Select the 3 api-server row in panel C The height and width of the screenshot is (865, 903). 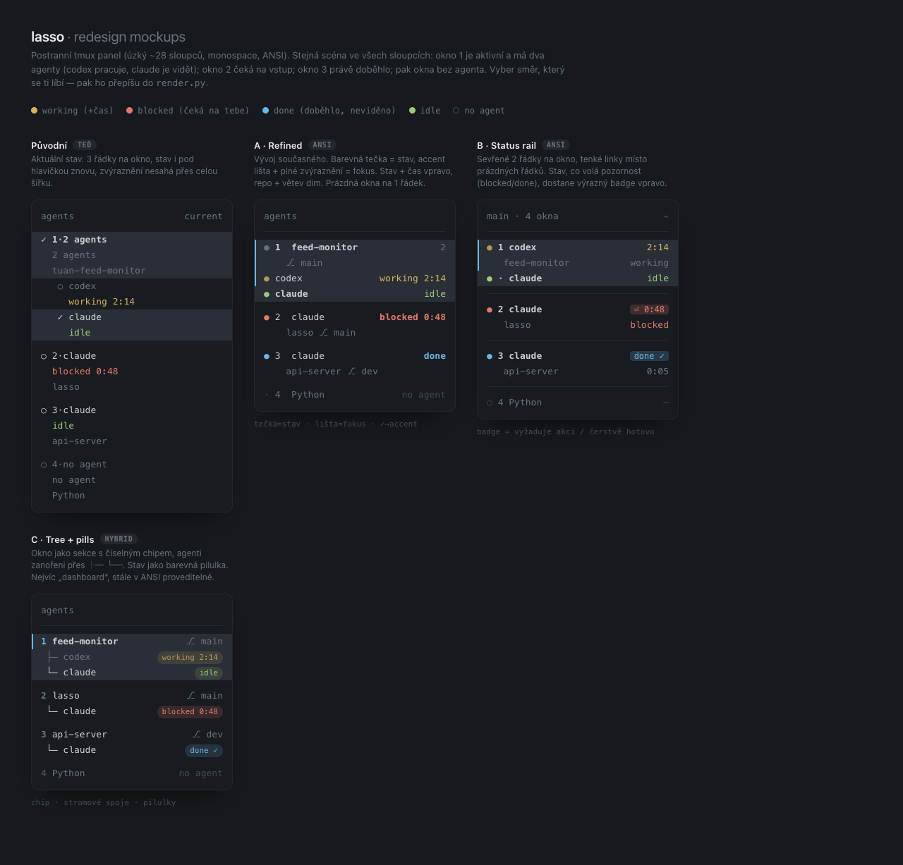(132, 735)
